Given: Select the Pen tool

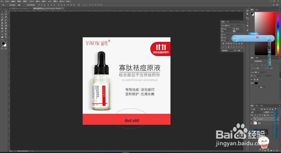Looking at the screenshot, I should point(2,31).
